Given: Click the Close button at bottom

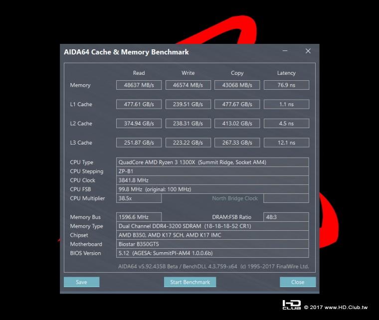Looking at the screenshot, I should [298, 282].
